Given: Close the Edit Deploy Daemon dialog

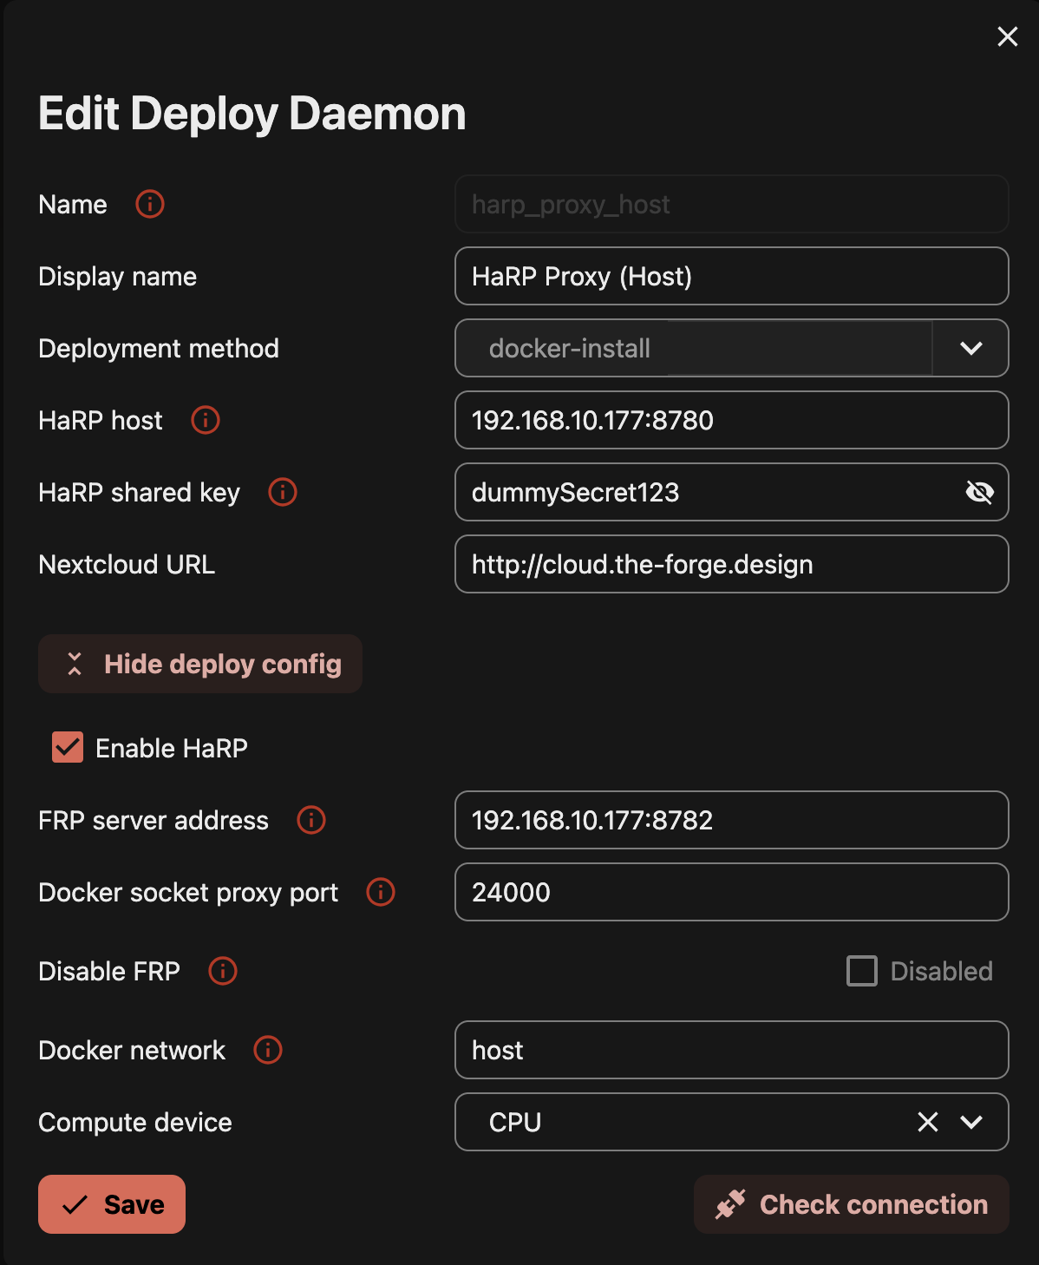Looking at the screenshot, I should (1007, 36).
